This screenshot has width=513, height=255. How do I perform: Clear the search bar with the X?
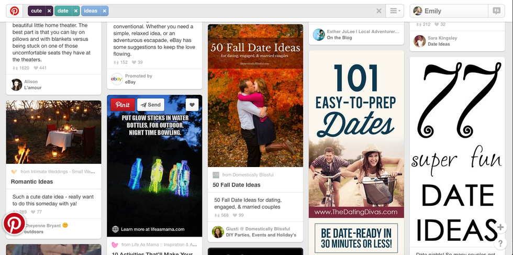379,11
